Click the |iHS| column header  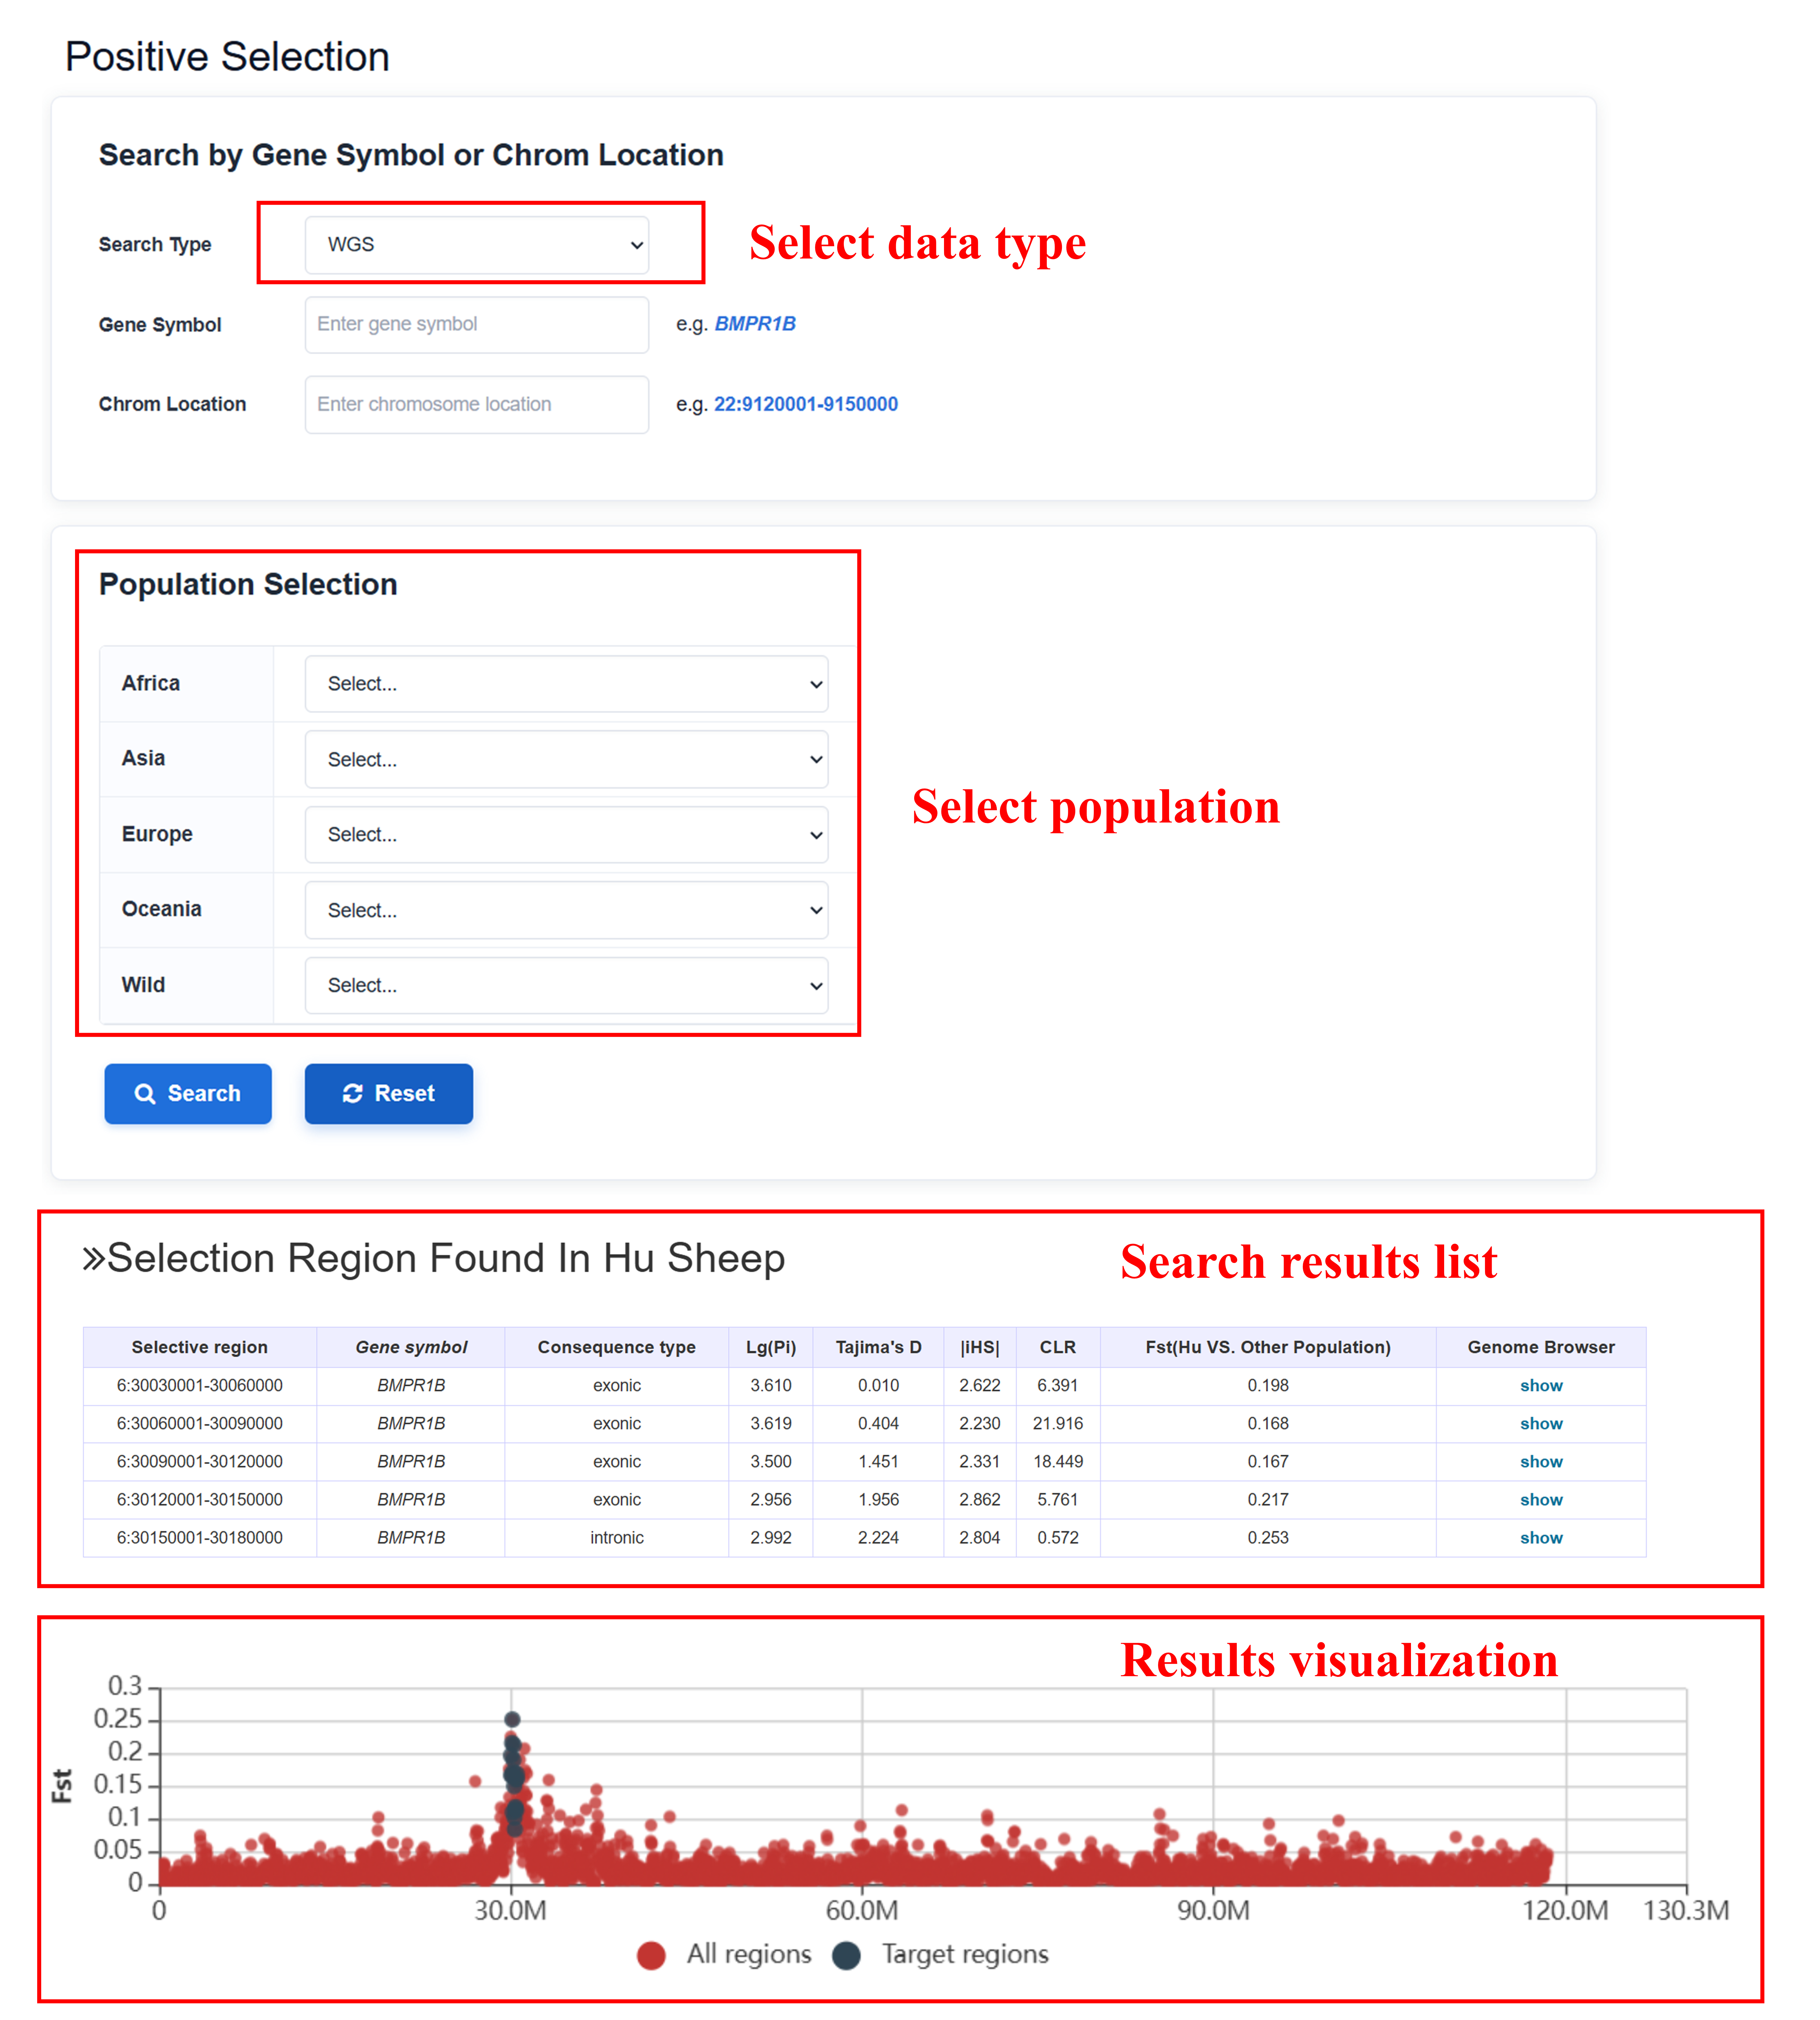(x=980, y=1348)
